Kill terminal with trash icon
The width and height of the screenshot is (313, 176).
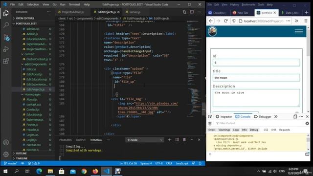click(184, 140)
